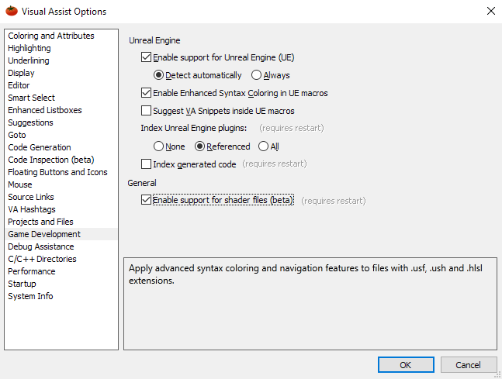Click Index Unreal Engine plugins label

[194, 128]
